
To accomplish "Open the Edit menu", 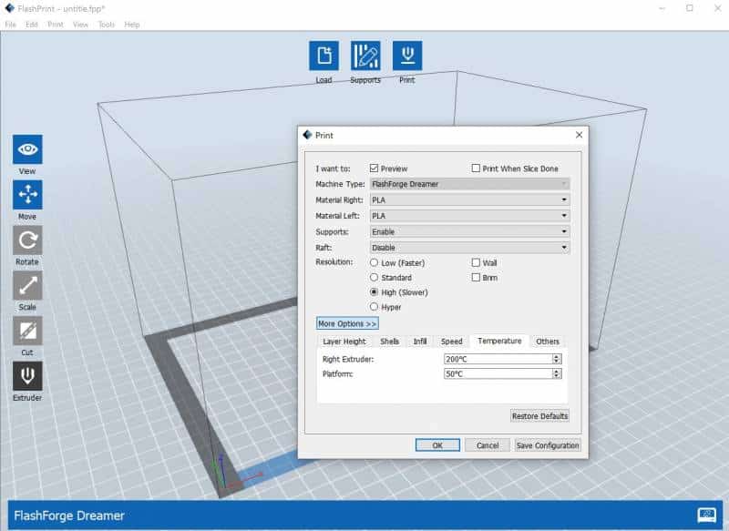I will [32, 25].
